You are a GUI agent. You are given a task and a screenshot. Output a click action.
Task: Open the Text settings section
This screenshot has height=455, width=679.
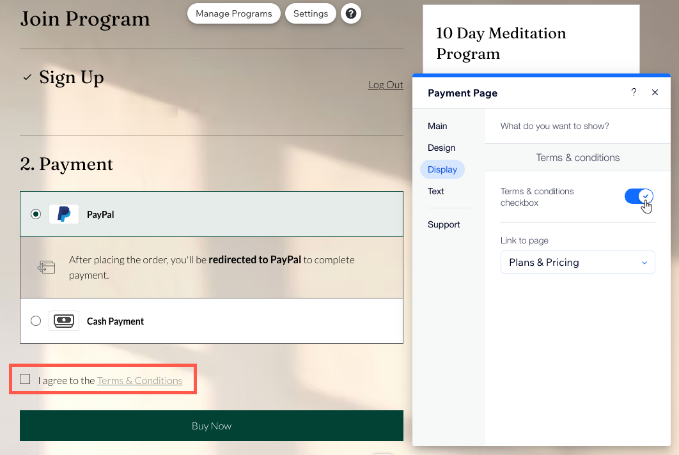435,191
